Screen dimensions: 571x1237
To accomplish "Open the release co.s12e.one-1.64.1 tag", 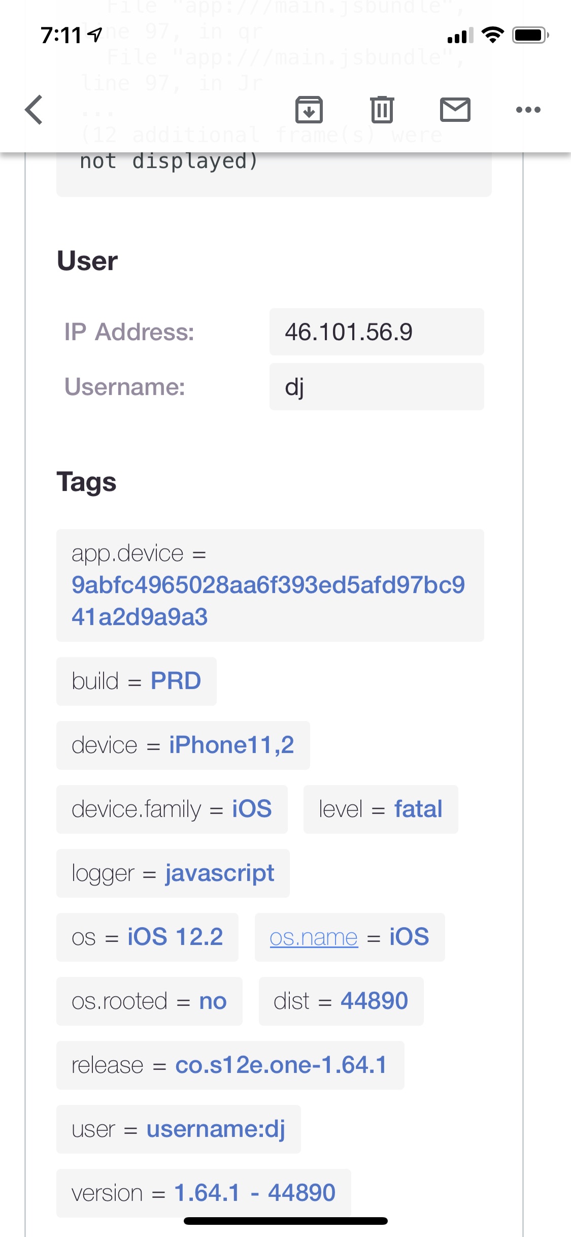I will [x=281, y=1065].
